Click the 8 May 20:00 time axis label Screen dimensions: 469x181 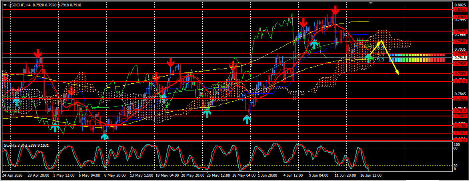point(114,175)
